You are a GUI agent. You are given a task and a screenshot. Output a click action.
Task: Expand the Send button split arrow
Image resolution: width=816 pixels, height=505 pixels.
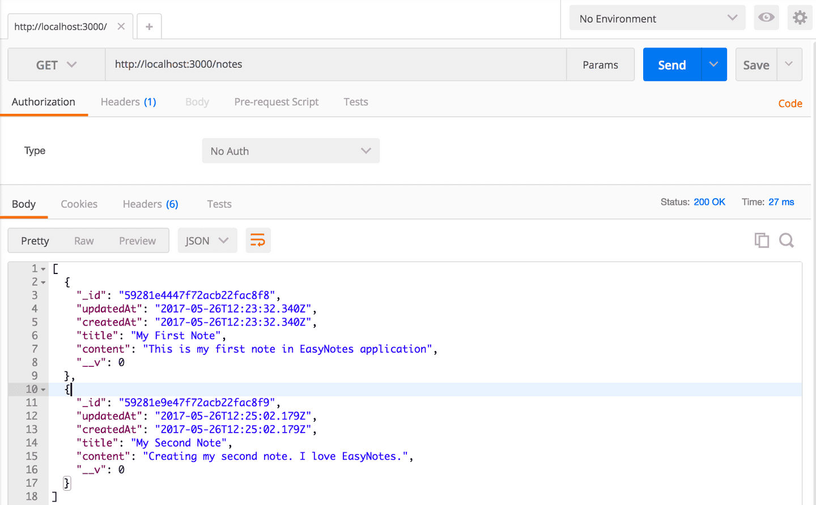[714, 65]
